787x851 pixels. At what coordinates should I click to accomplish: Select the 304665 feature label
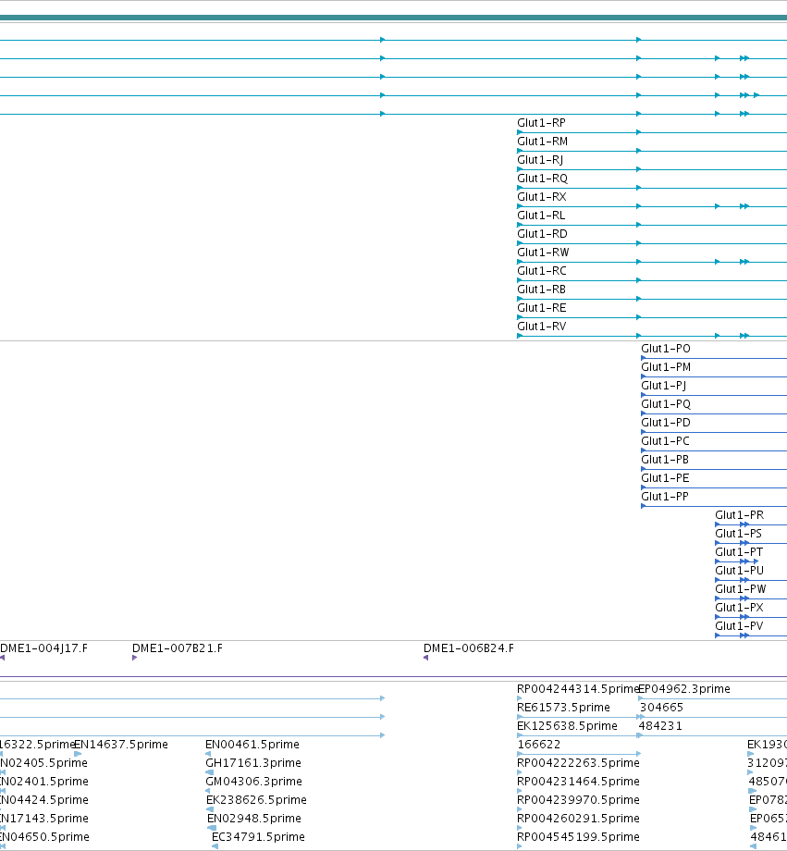[661, 708]
